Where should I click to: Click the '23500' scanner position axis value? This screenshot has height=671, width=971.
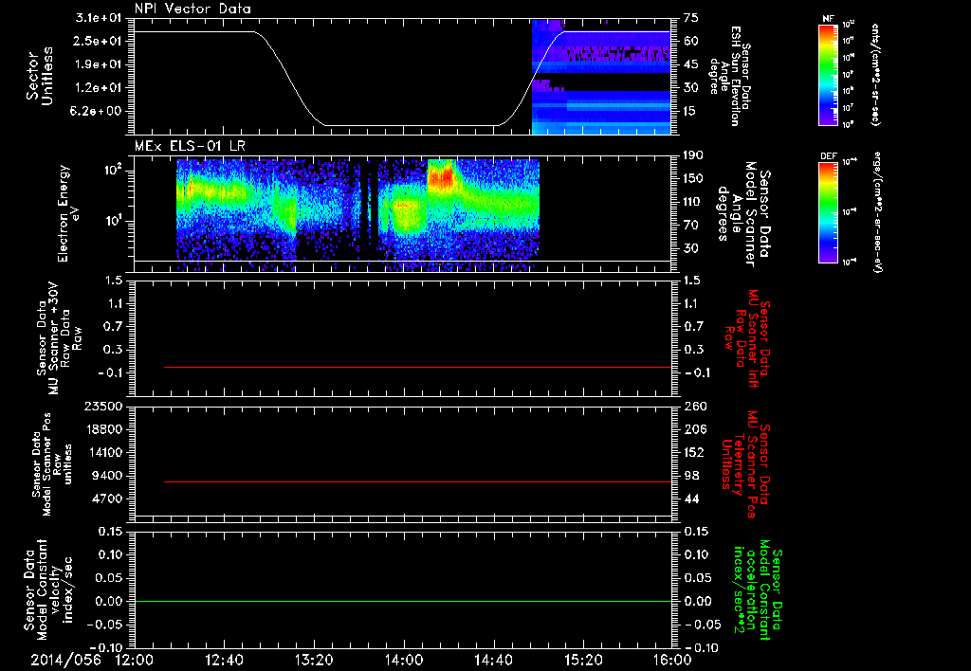102,406
